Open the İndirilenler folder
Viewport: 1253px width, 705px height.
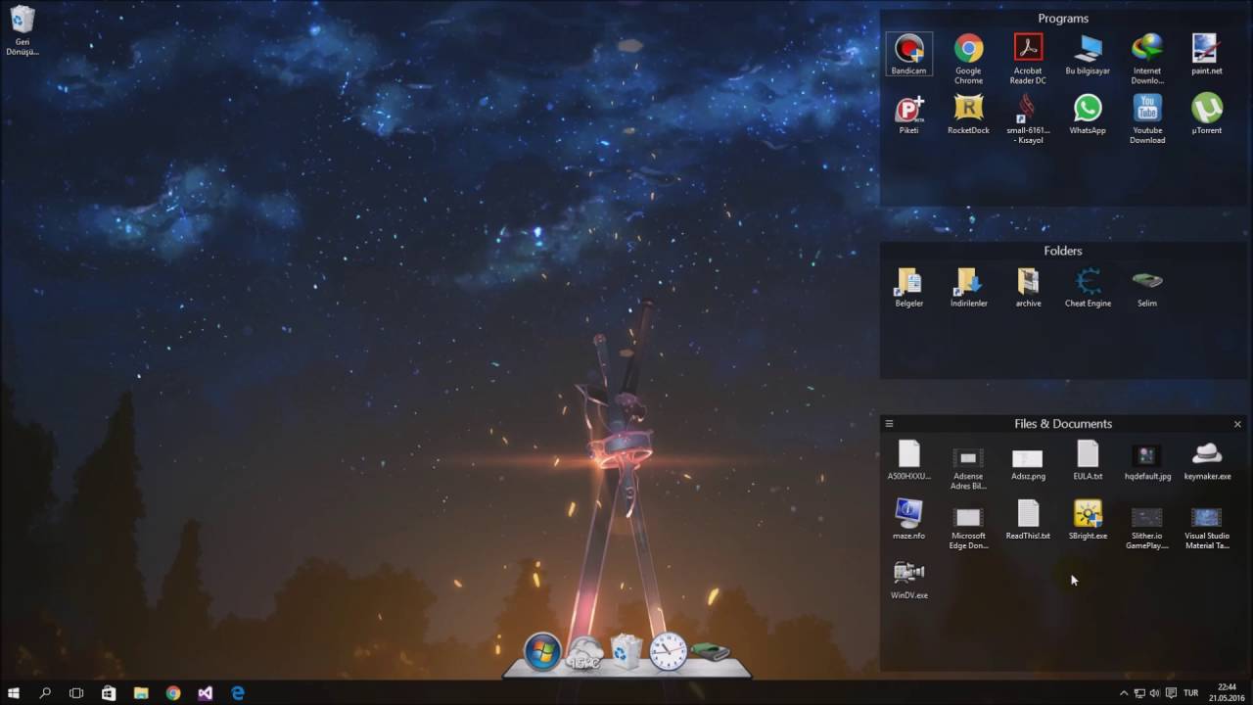968,287
